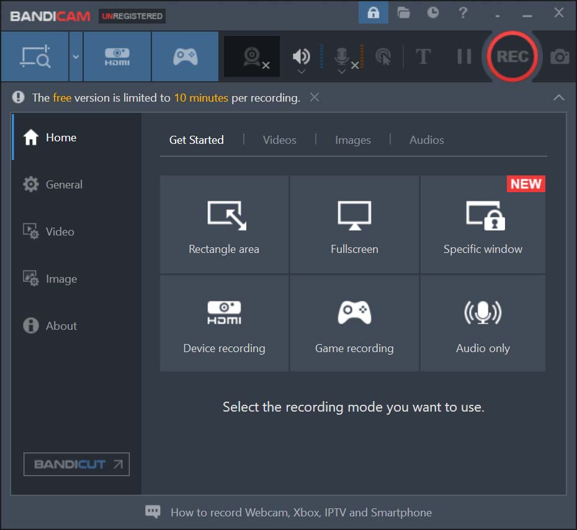Click the speech bubble icon in footer

(x=153, y=511)
